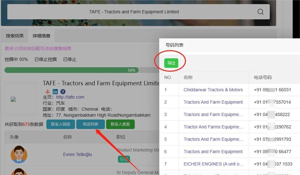Click phone number ending 2290762
Viewport: 300px width, 175px height.
click(x=272, y=127)
